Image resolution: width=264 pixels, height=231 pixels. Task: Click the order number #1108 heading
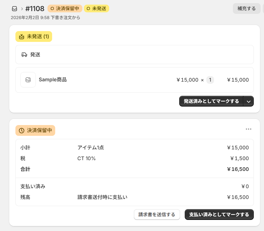35,9
